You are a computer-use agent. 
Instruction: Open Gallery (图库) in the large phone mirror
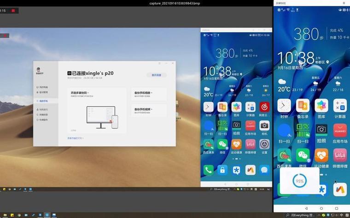point(321,106)
